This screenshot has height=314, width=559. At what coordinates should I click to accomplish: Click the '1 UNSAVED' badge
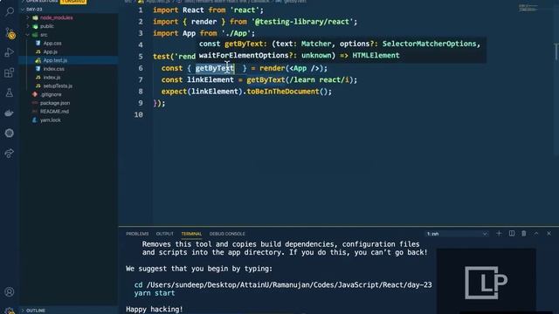point(73,2)
